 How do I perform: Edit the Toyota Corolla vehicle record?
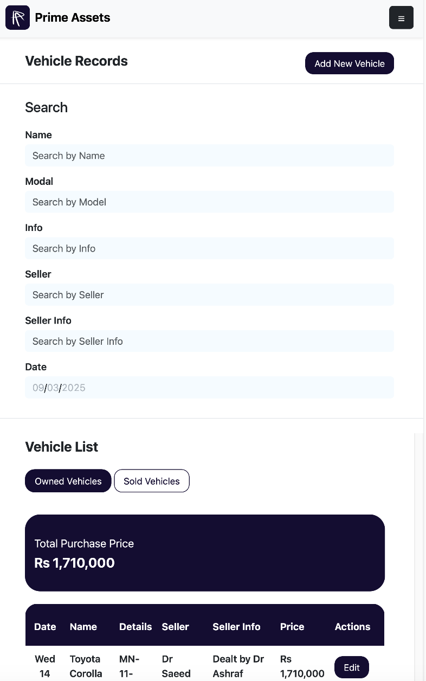click(351, 667)
